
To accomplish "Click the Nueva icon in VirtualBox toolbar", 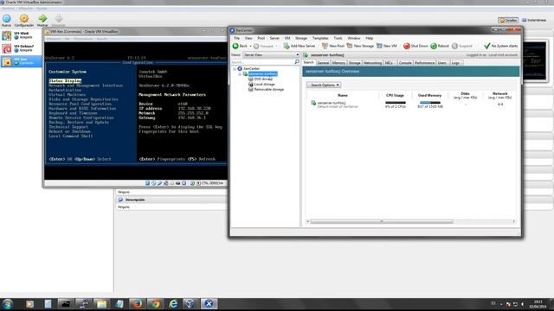I will 6,18.
